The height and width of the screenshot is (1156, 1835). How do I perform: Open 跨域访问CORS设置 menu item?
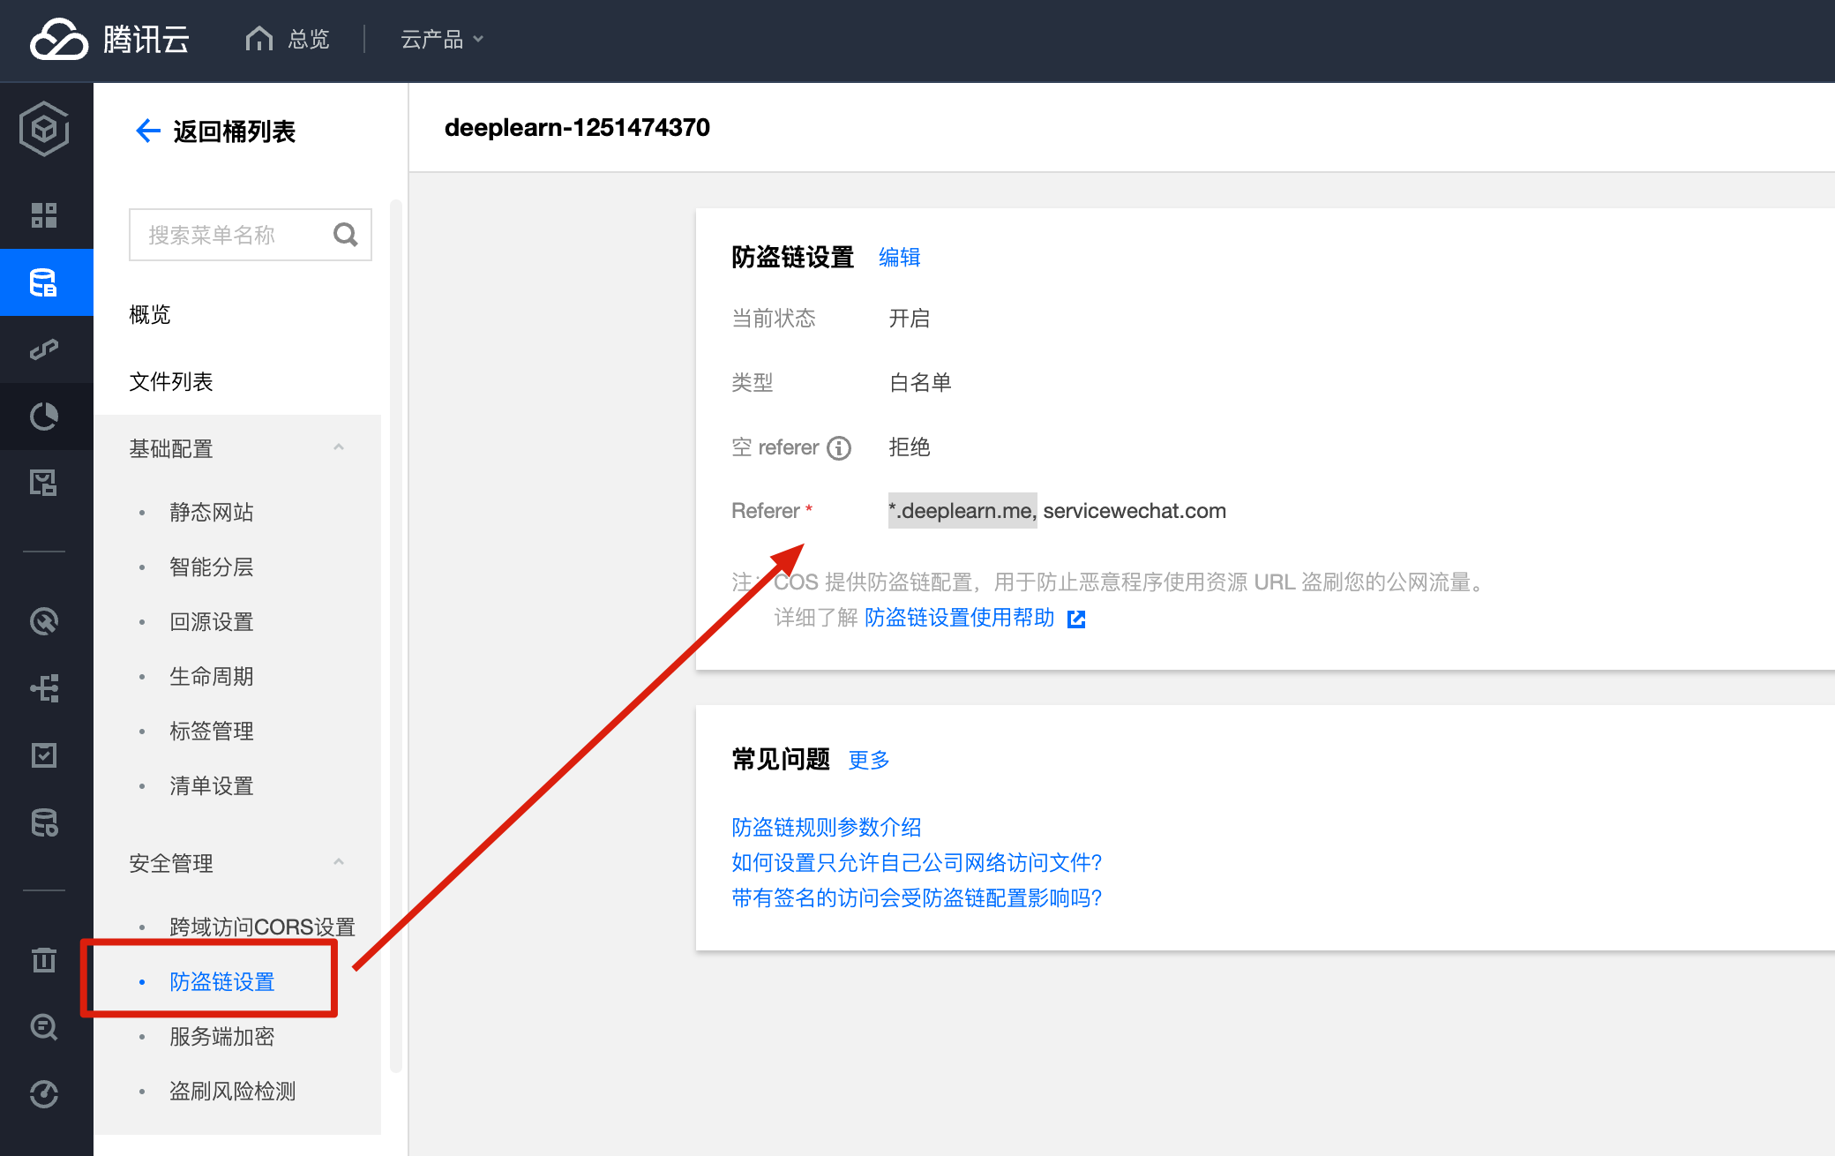coord(261,927)
